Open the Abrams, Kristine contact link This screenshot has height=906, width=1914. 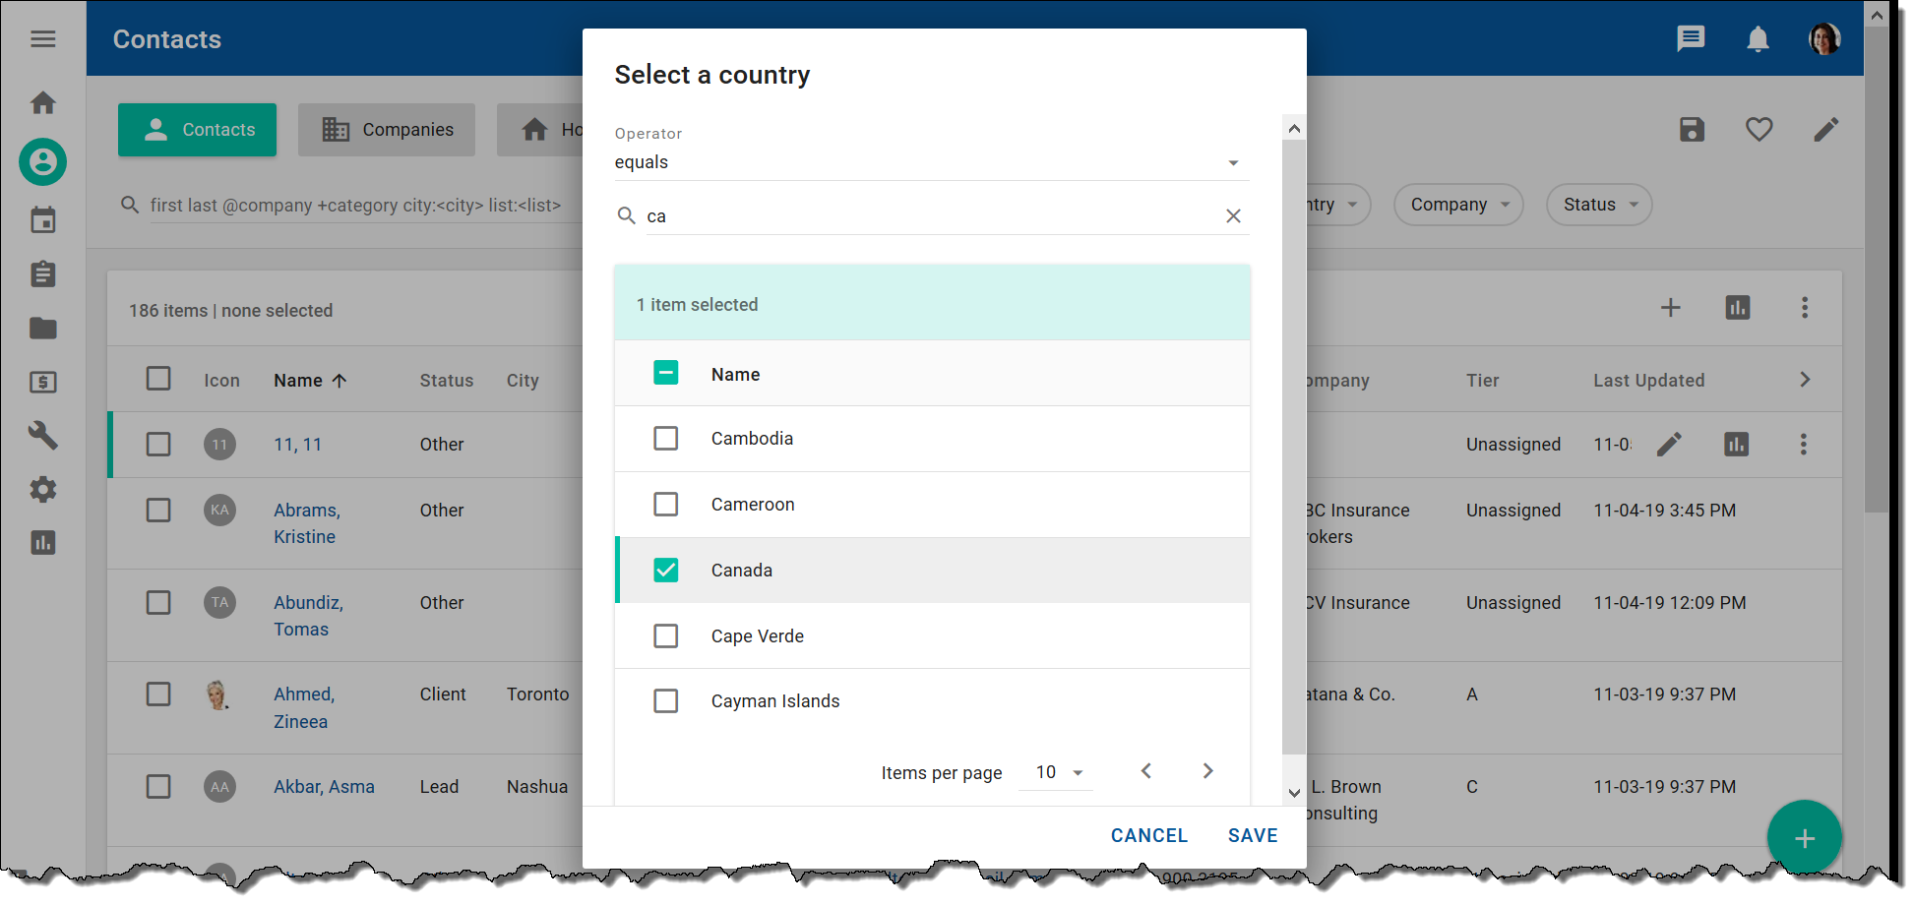[x=306, y=522]
